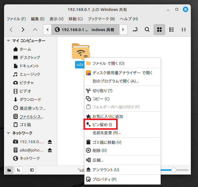The height and width of the screenshot is (187, 198).
Task: Unmount the 192.168.0 share in sidebar
Action: coord(50,142)
